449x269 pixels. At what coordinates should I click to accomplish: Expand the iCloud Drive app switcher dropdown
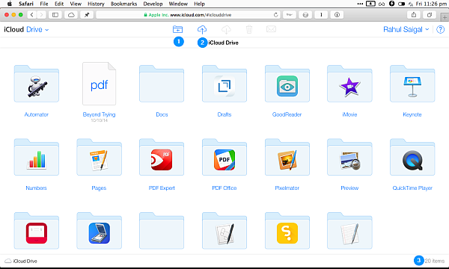(37, 29)
